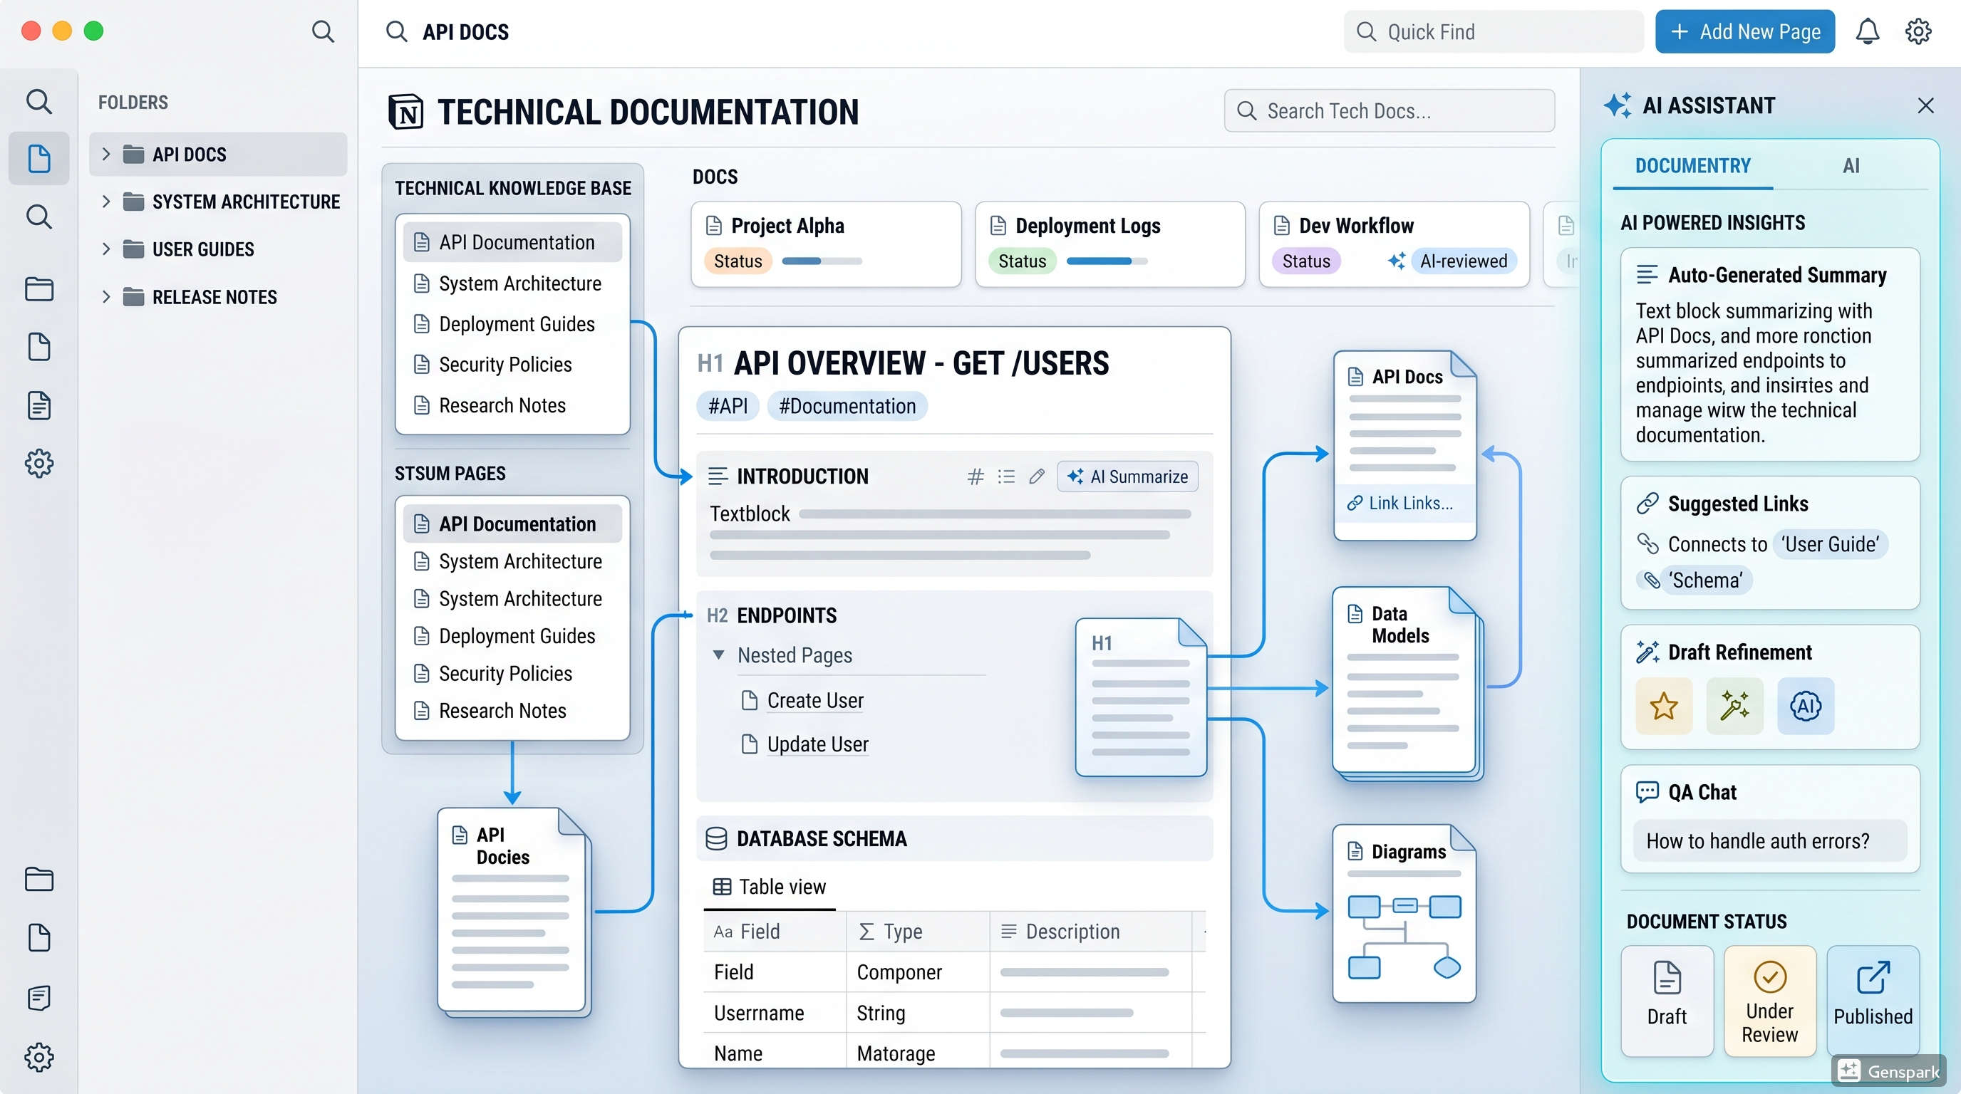This screenshot has height=1094, width=1961.
Task: Set document status to Published
Action: point(1873,1000)
